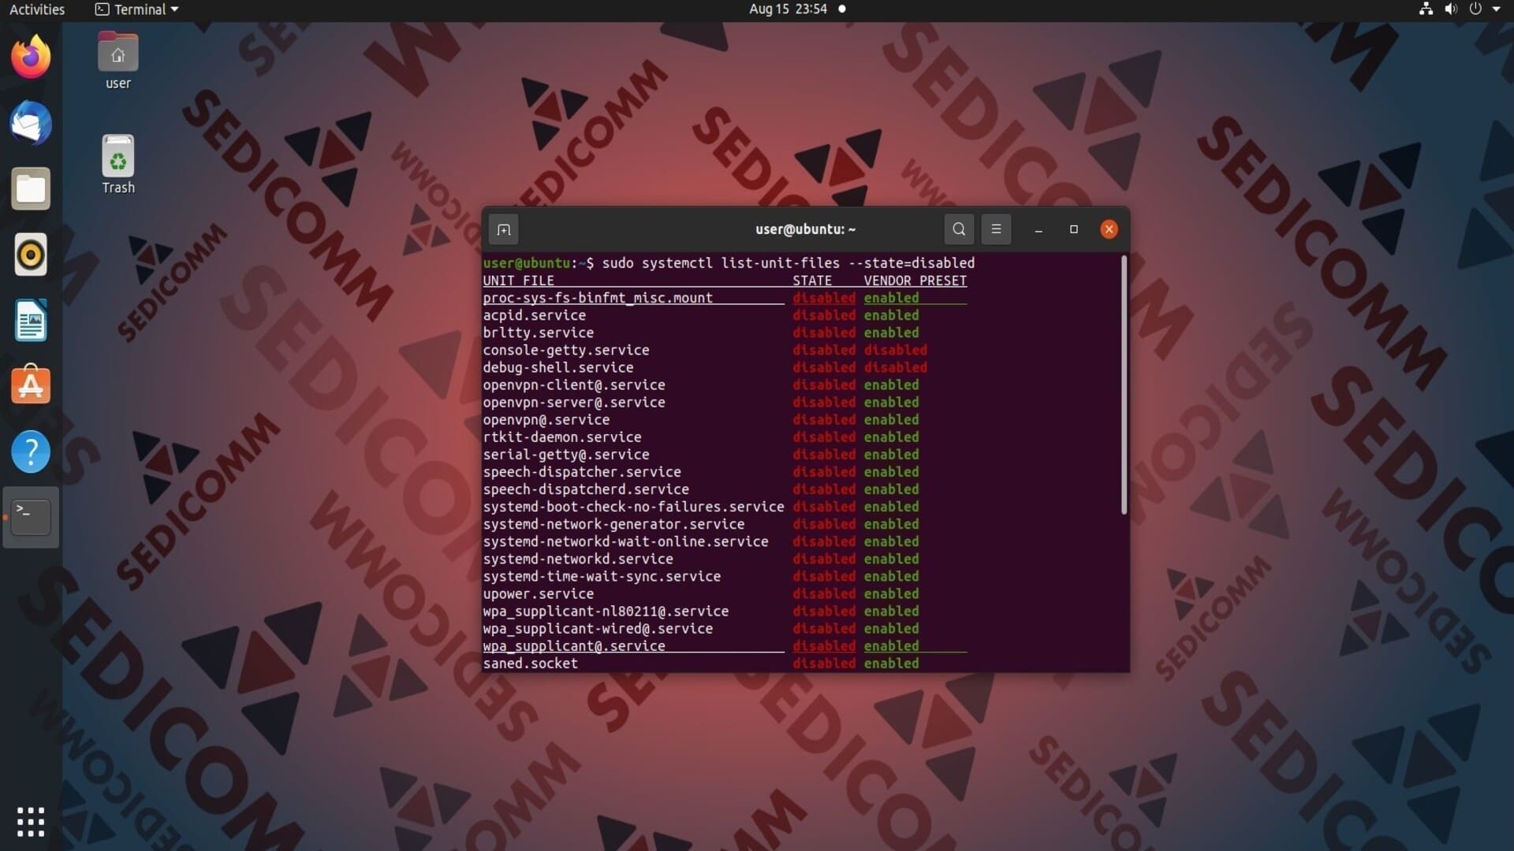This screenshot has height=851, width=1514.
Task: Open the Help icon in the dock
Action: 31,452
